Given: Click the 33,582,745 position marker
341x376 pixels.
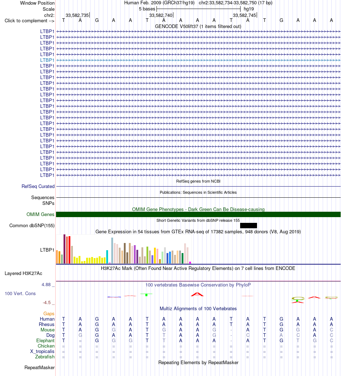Looking at the screenshot, I should pos(244,15).
